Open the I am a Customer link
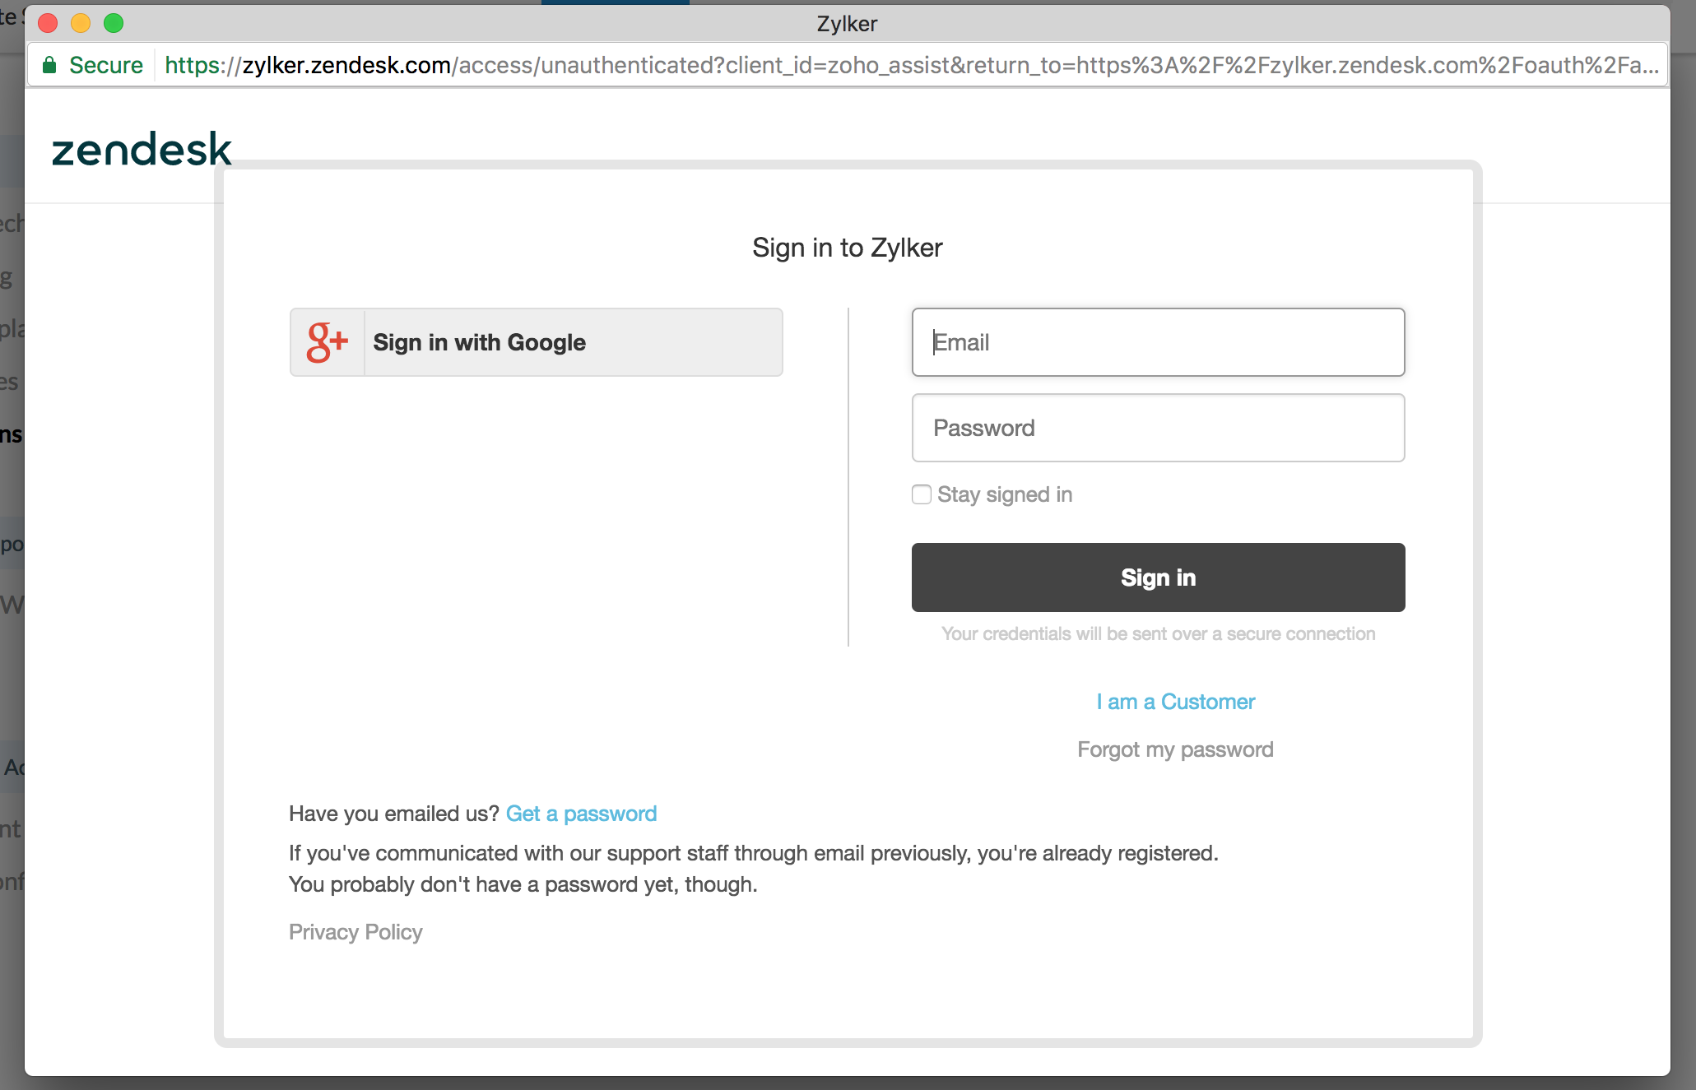 [x=1175, y=702]
